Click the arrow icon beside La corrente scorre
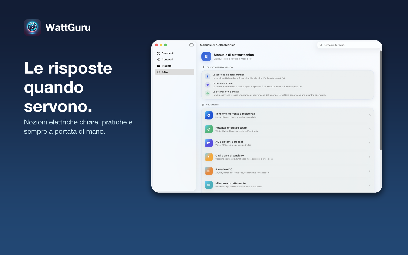Viewport: 408px width, 255px height. [x=208, y=85]
